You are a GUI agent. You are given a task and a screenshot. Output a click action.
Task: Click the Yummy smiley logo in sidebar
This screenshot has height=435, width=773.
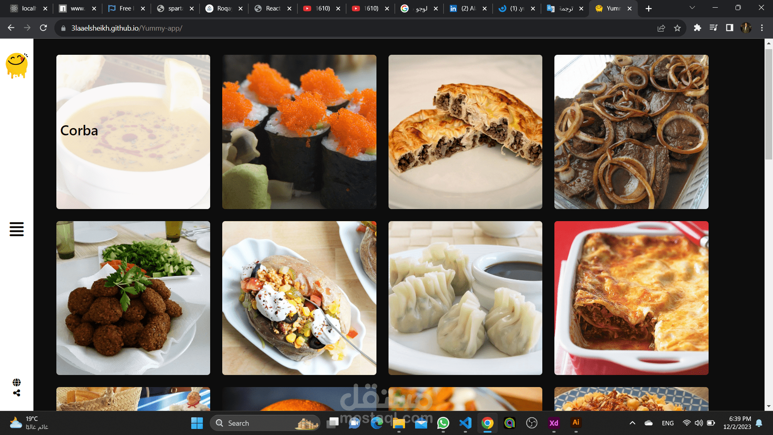click(17, 65)
